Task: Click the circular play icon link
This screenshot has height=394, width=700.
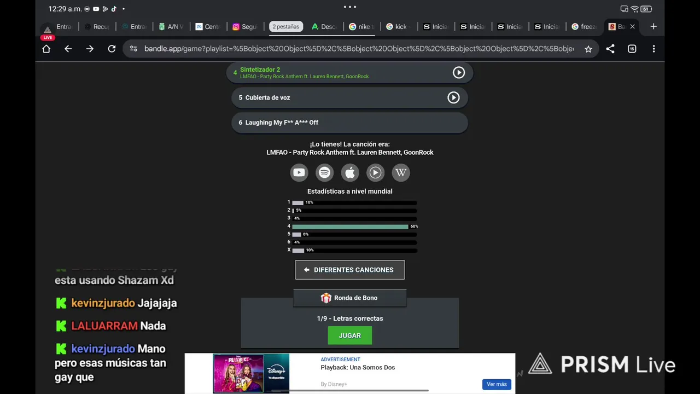Action: [375, 172]
